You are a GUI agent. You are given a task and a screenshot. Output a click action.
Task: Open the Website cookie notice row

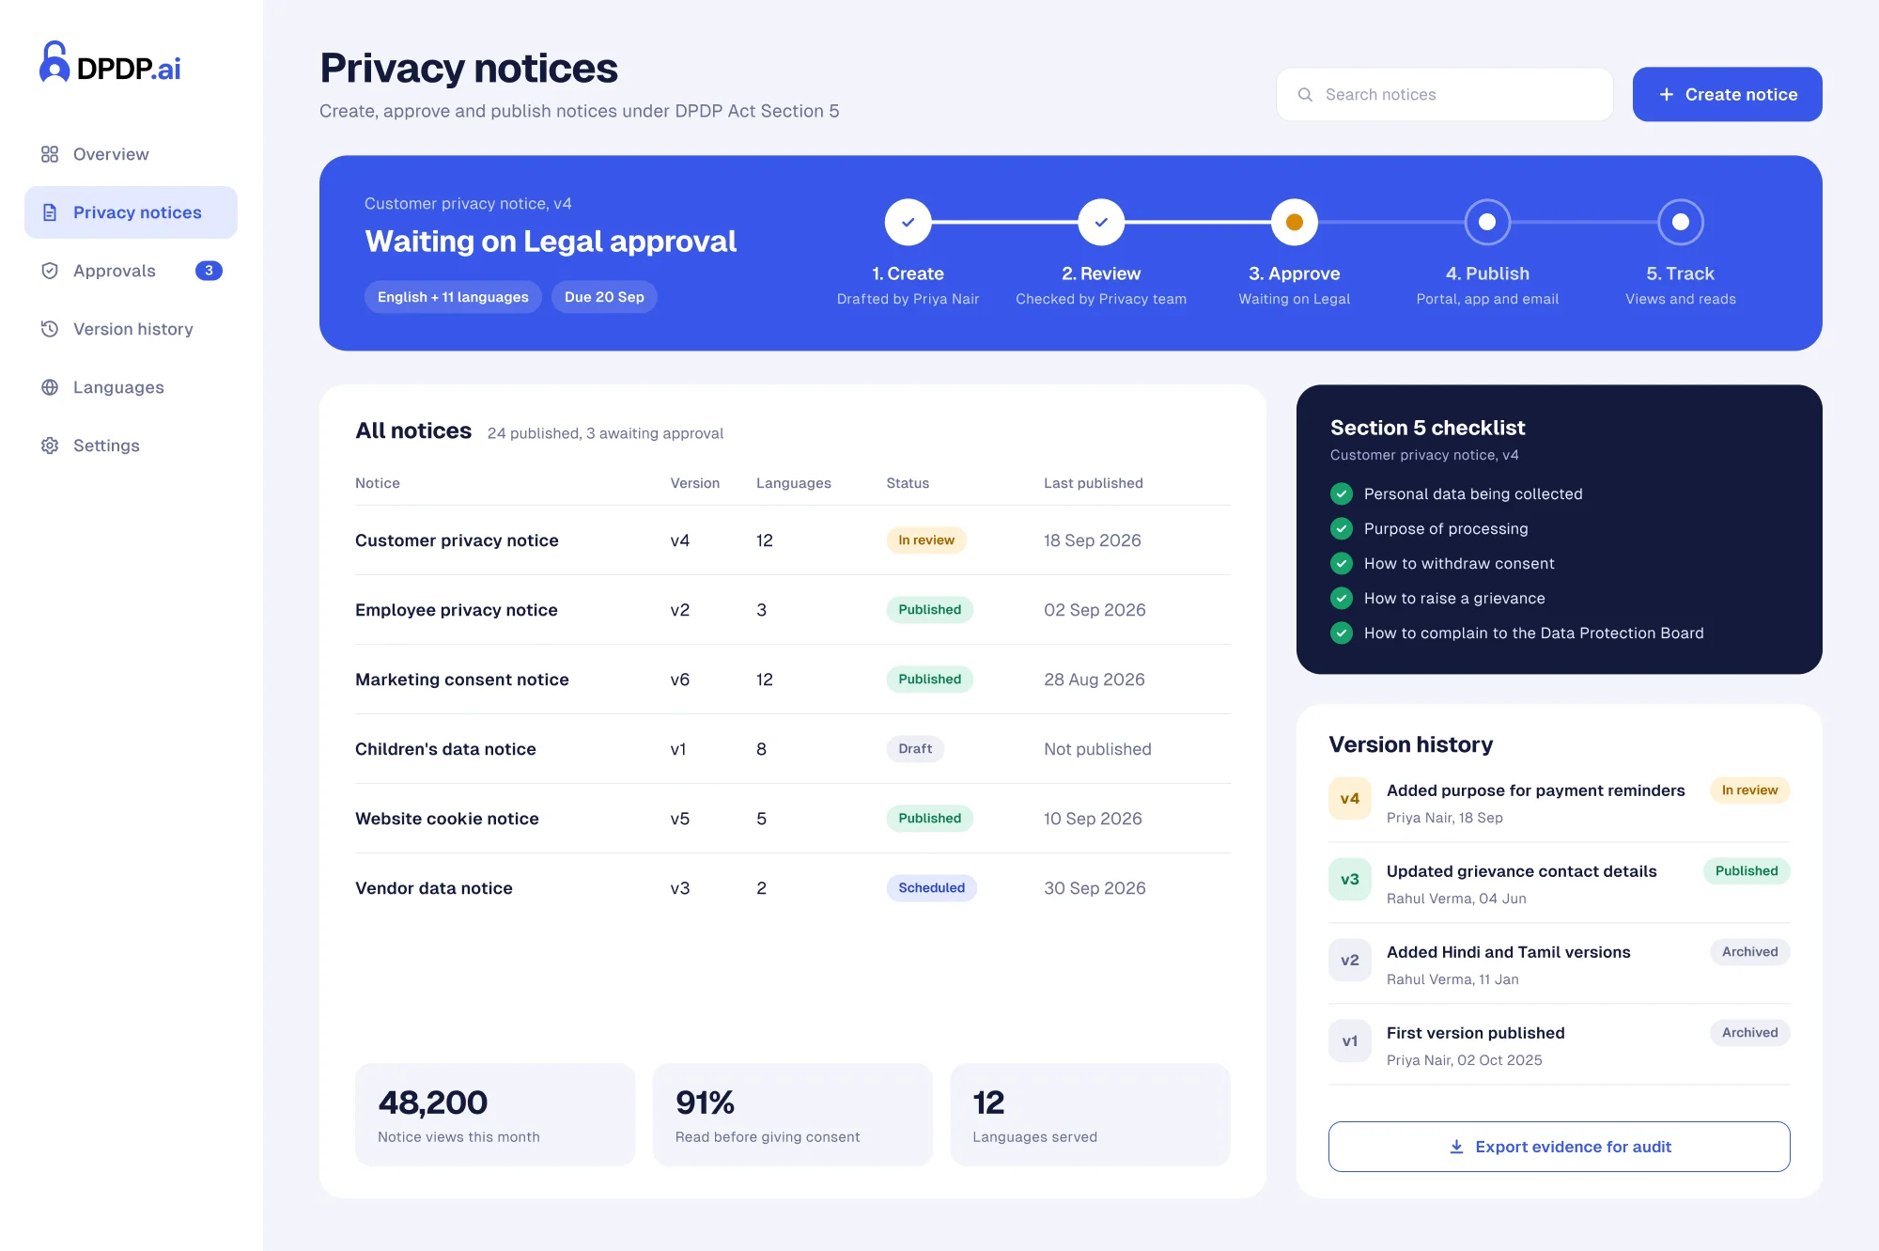coord(793,819)
